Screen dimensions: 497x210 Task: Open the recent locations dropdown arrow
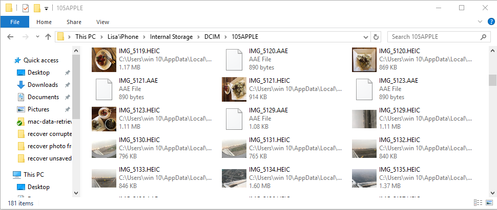[37, 37]
